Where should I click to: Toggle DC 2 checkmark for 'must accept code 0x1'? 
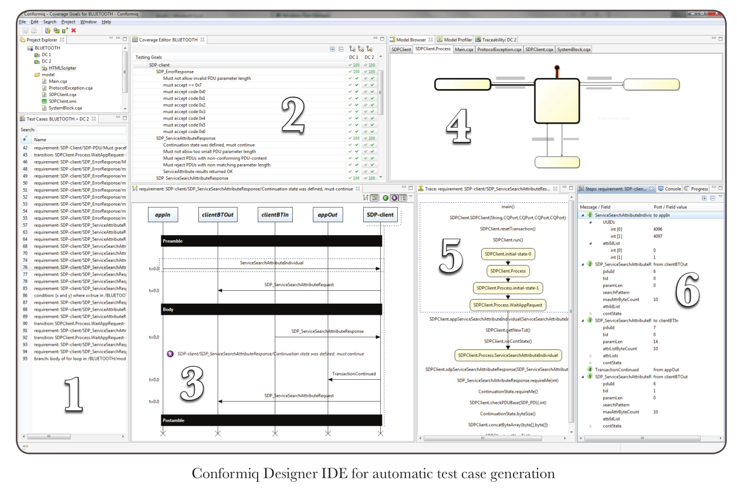click(x=368, y=98)
